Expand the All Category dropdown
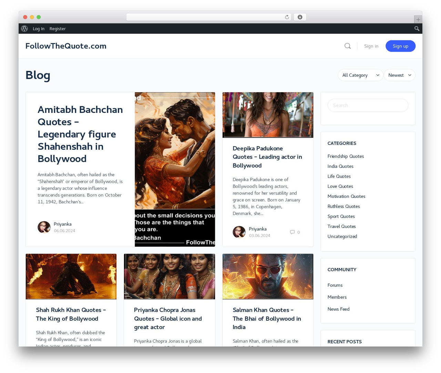 360,75
